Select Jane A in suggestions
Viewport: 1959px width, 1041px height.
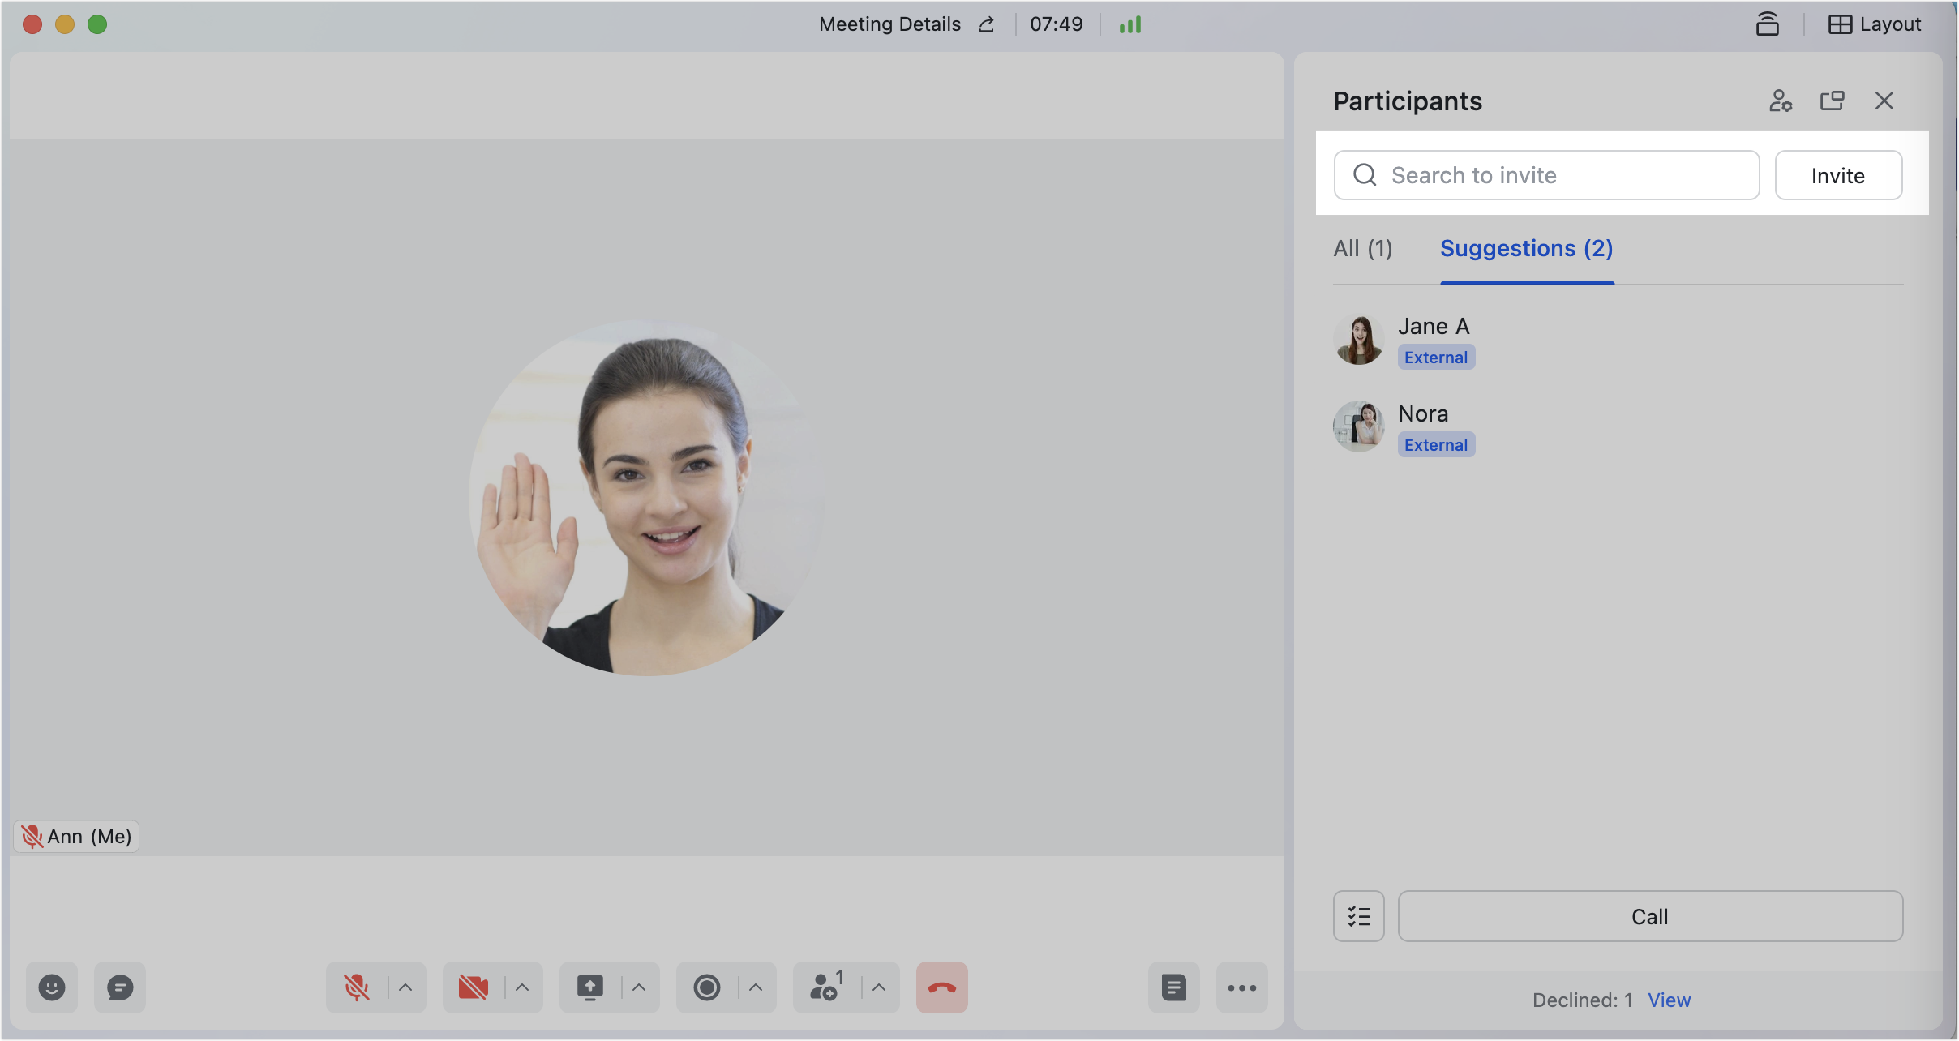click(x=1618, y=341)
